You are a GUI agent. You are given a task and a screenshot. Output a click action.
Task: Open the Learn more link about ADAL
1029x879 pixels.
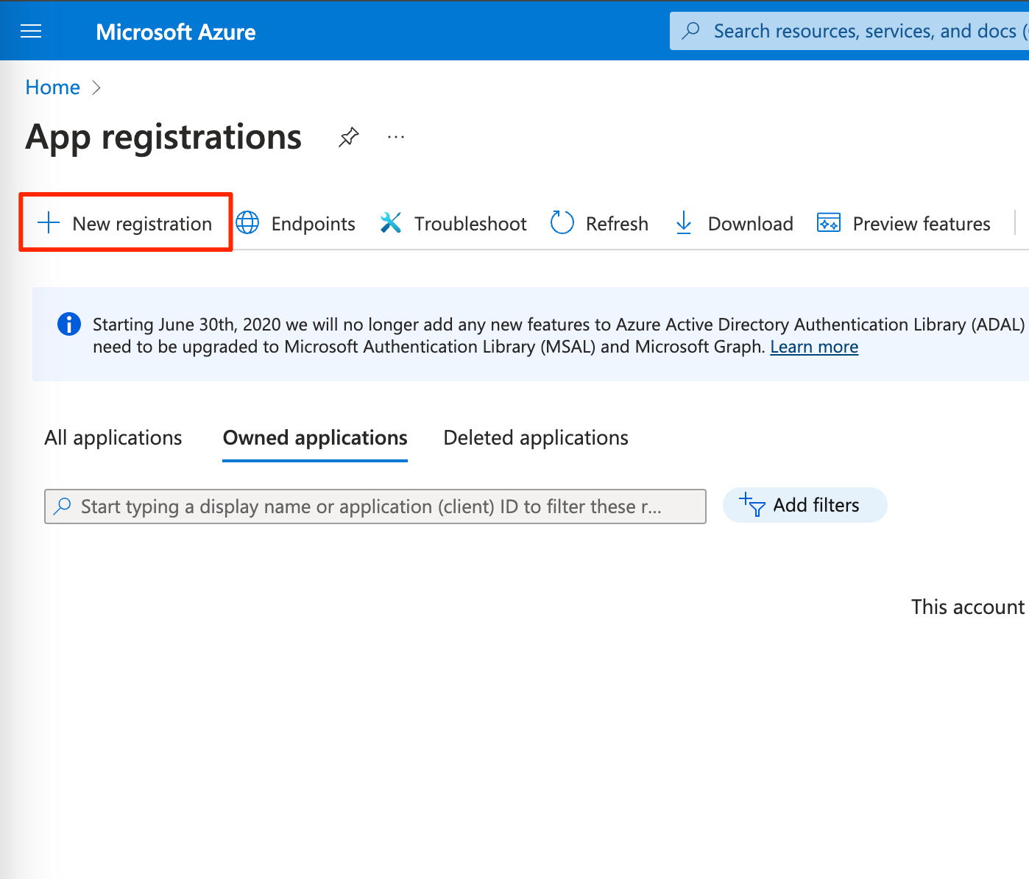[x=813, y=346]
